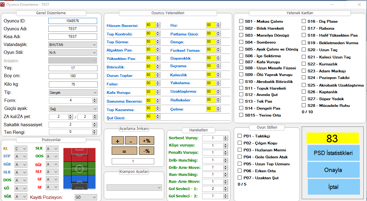Open the Krampon Ayarları dropdown
The image size is (367, 201).
(134, 188)
